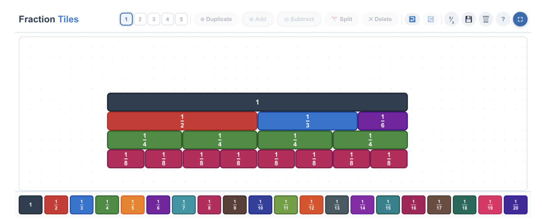Select the whole '1' bar on the canvas
The height and width of the screenshot is (224, 542).
click(257, 102)
